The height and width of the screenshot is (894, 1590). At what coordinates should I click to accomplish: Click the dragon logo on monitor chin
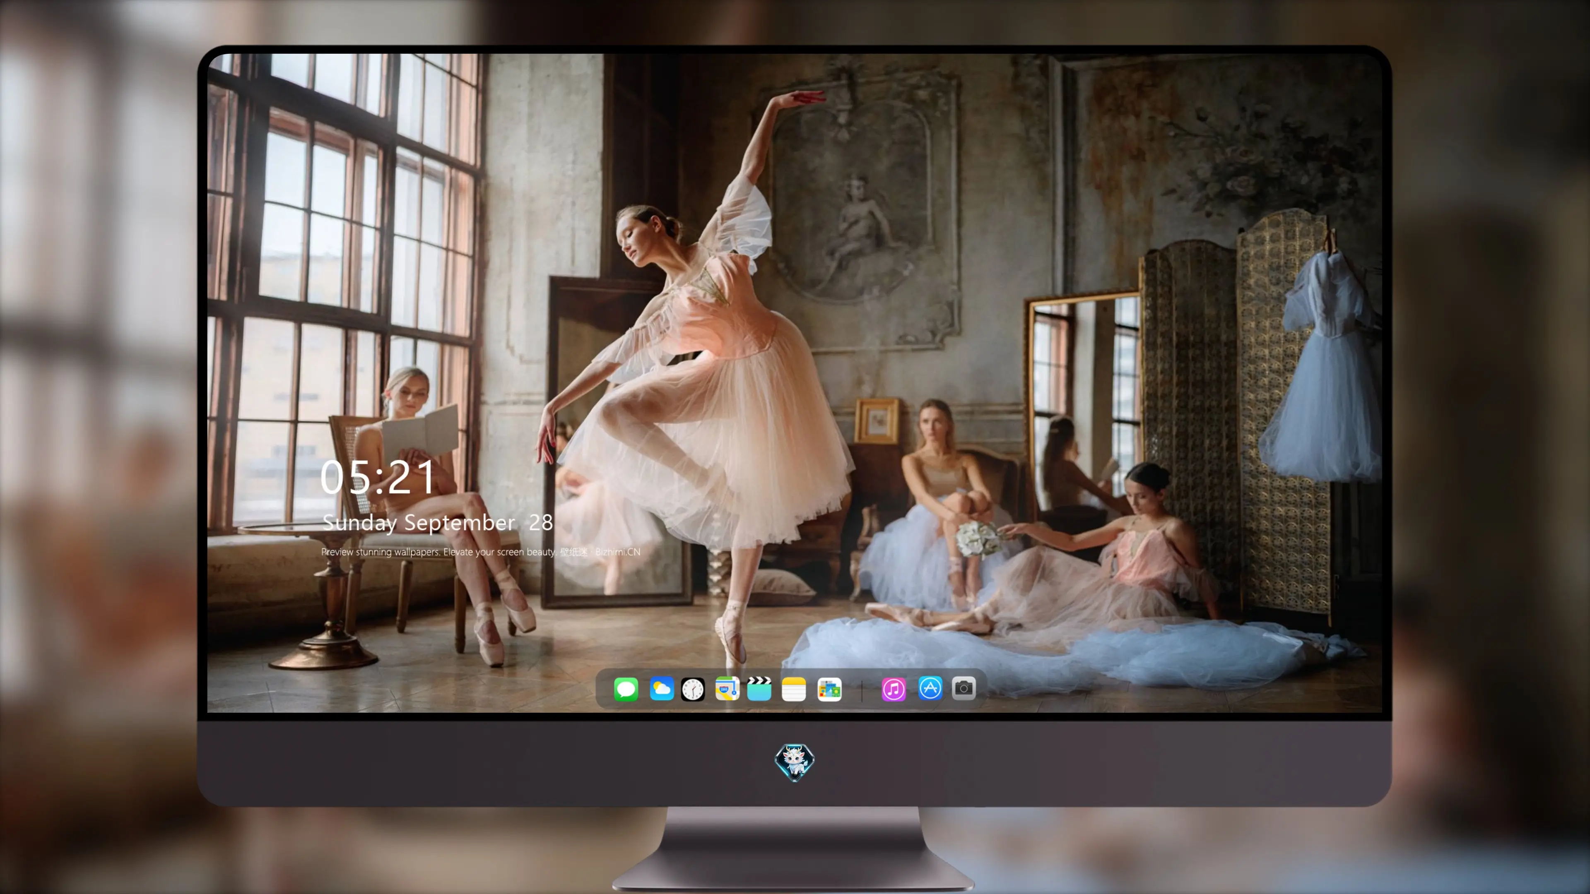pyautogui.click(x=795, y=762)
